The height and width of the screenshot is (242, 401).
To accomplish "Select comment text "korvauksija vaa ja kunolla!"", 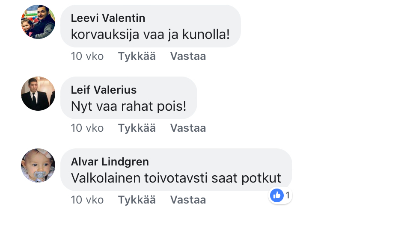I will (150, 35).
